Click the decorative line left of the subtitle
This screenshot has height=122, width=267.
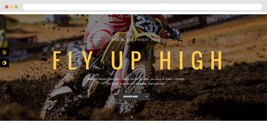[x=98, y=40]
